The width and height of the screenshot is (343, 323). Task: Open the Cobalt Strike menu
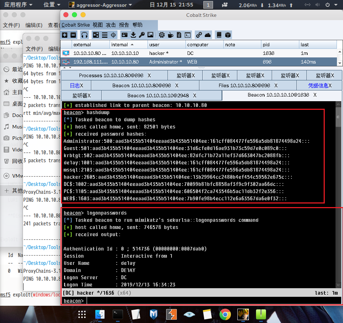76,25
